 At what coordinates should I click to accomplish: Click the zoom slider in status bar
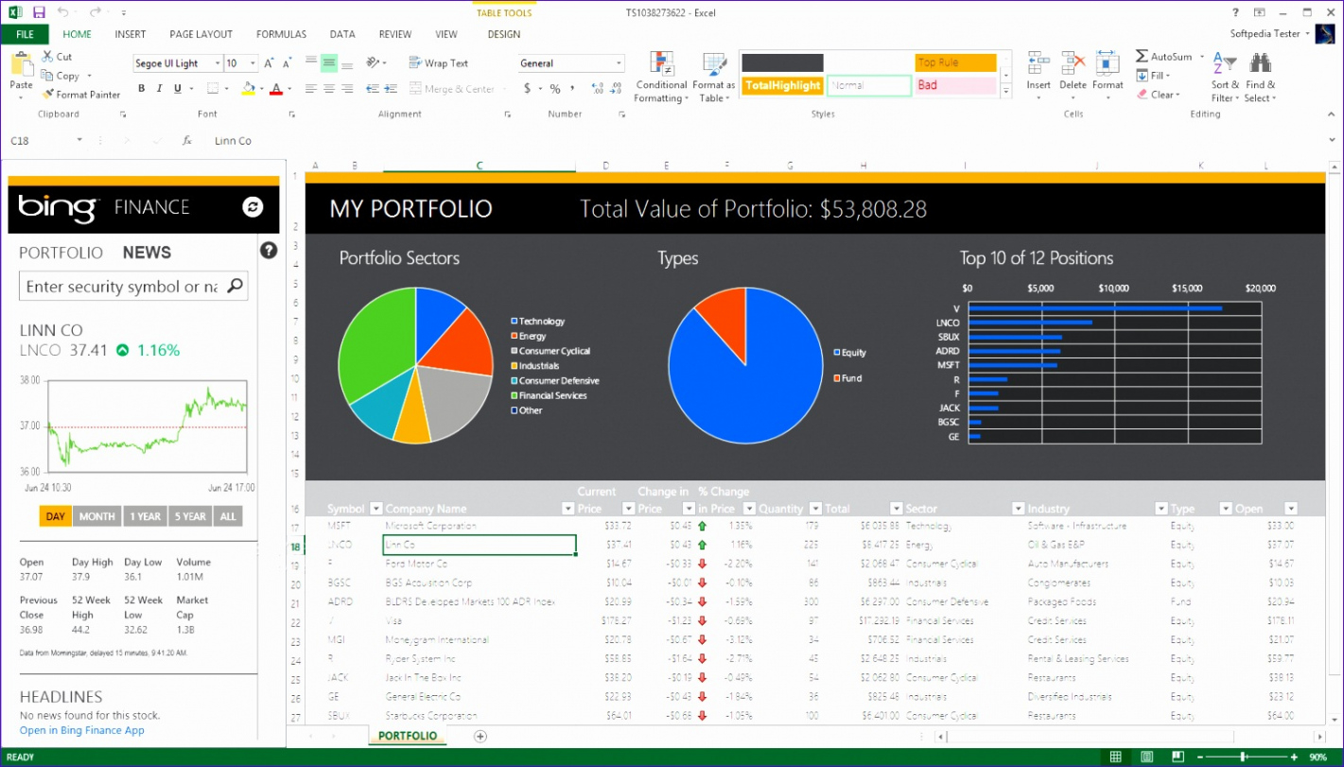[1250, 758]
